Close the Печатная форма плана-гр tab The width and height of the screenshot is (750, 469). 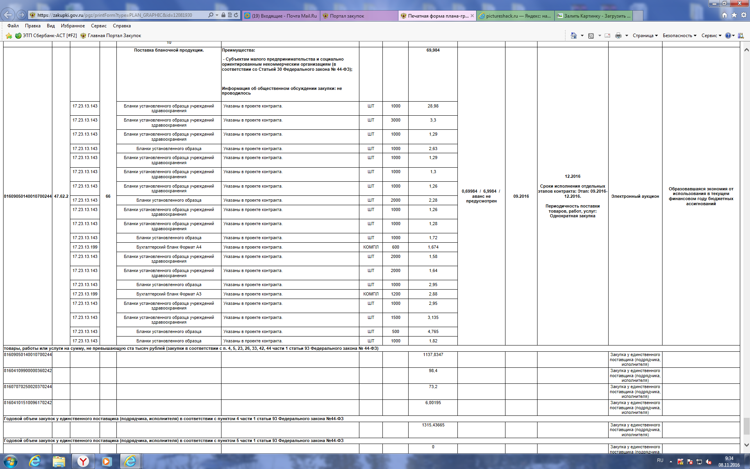pos(472,16)
